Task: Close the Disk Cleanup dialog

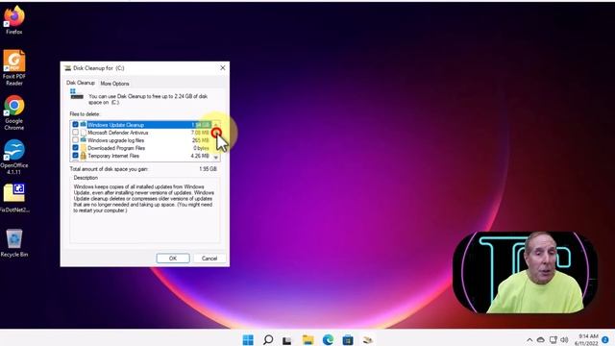Action: (222, 68)
